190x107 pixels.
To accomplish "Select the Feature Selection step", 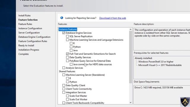I will point(28,20).
